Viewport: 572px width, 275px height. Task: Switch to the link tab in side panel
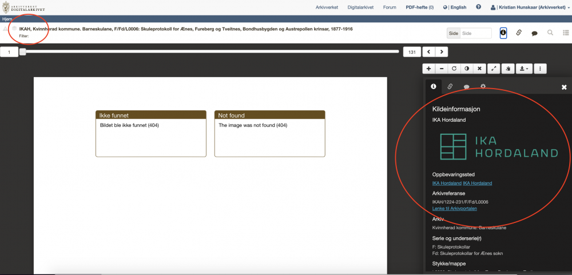[x=450, y=87]
